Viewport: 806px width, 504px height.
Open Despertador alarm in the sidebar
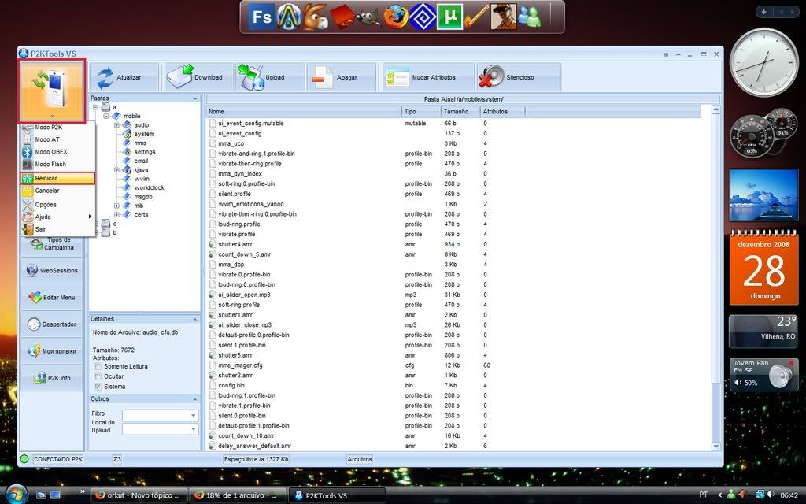click(52, 324)
